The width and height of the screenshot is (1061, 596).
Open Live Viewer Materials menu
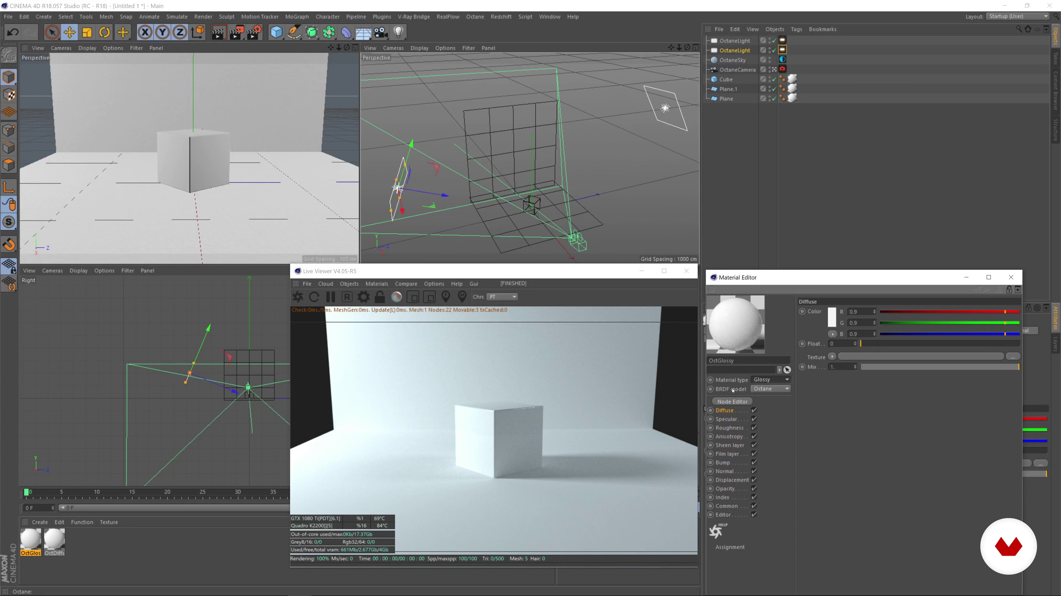point(376,283)
